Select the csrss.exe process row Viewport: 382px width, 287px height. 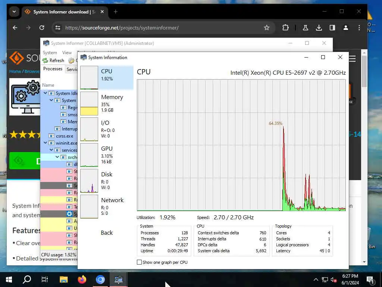59,136
